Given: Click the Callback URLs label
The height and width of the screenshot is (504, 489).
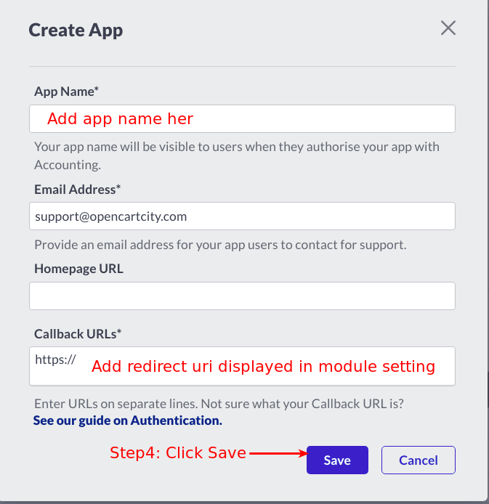Looking at the screenshot, I should coord(78,334).
